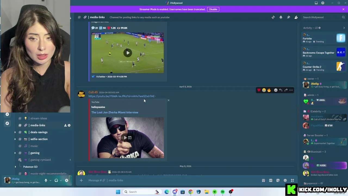
Task: Open the Threads icon in channel header
Action: pos(273,17)
